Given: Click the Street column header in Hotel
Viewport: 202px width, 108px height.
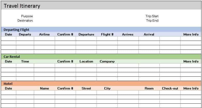Looking at the screenshot, I should pyautogui.click(x=86, y=88).
